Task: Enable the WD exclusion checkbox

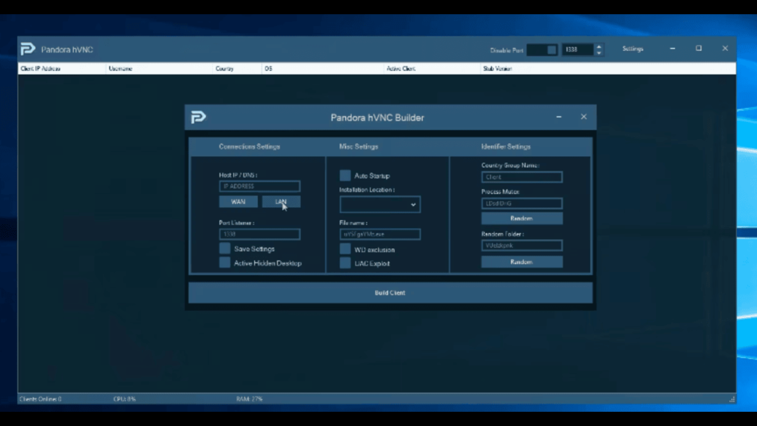Action: [344, 249]
